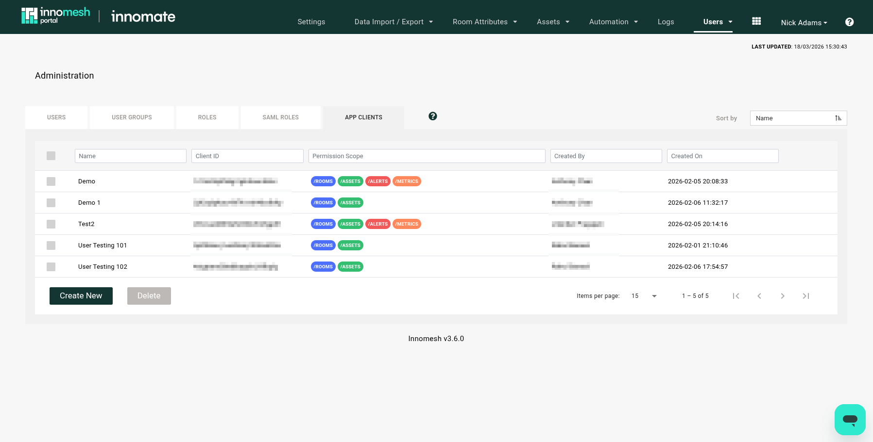The image size is (873, 442).
Task: Open the chat support widget
Action: 850,419
